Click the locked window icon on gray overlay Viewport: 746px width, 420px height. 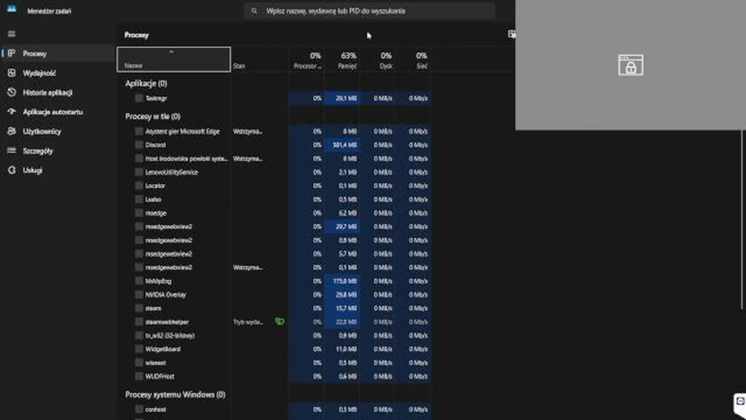(x=631, y=65)
